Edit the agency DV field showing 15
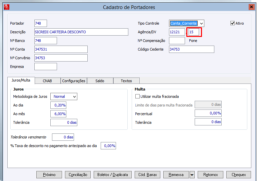Image resolution: width=257 pixels, height=181 pixels. click(x=194, y=32)
